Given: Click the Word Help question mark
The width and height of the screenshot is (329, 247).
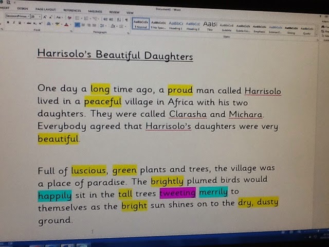Looking at the screenshot, I should pos(320,16).
